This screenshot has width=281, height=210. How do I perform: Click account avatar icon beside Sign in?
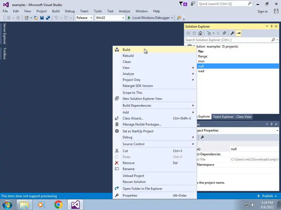(276, 11)
